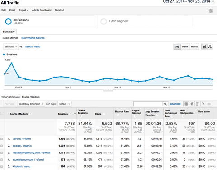Open the (direct) / (none) source link
217x170 pixels.
[x=22, y=139]
